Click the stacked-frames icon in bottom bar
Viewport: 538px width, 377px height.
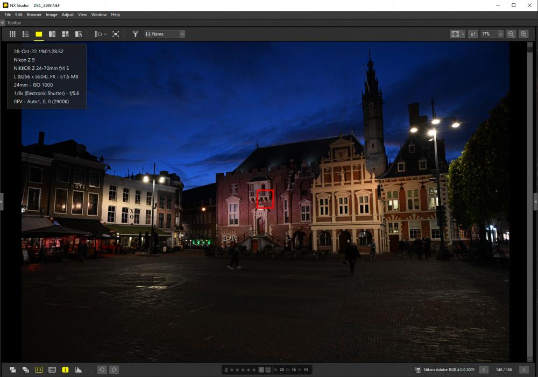coord(26,369)
